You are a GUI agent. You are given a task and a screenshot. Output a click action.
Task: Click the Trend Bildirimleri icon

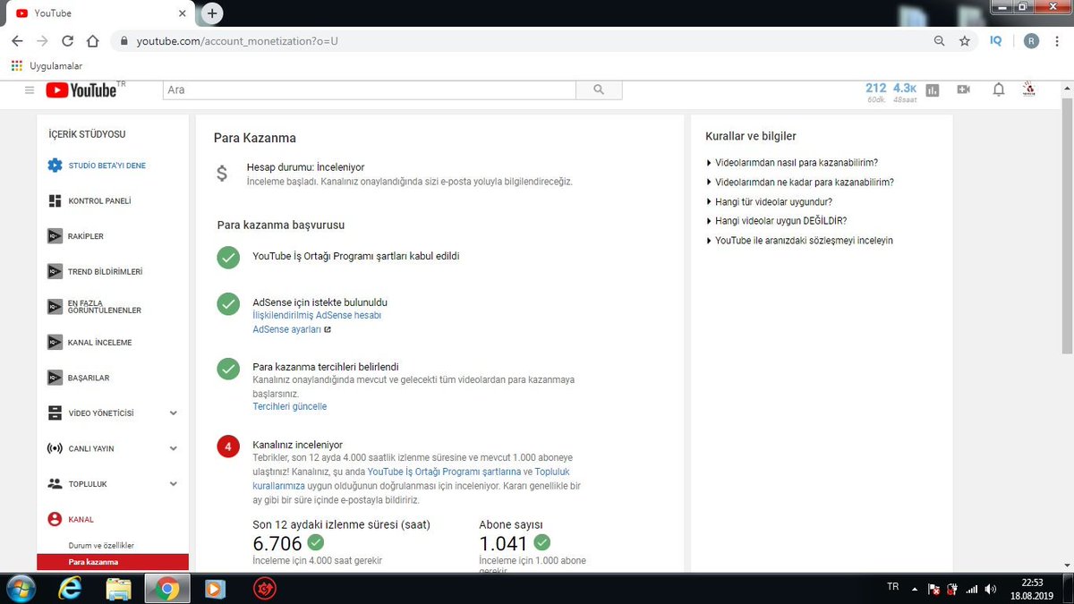coord(55,272)
